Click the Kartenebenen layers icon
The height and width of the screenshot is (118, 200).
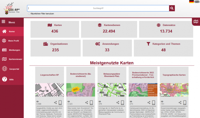(x=100, y=25)
